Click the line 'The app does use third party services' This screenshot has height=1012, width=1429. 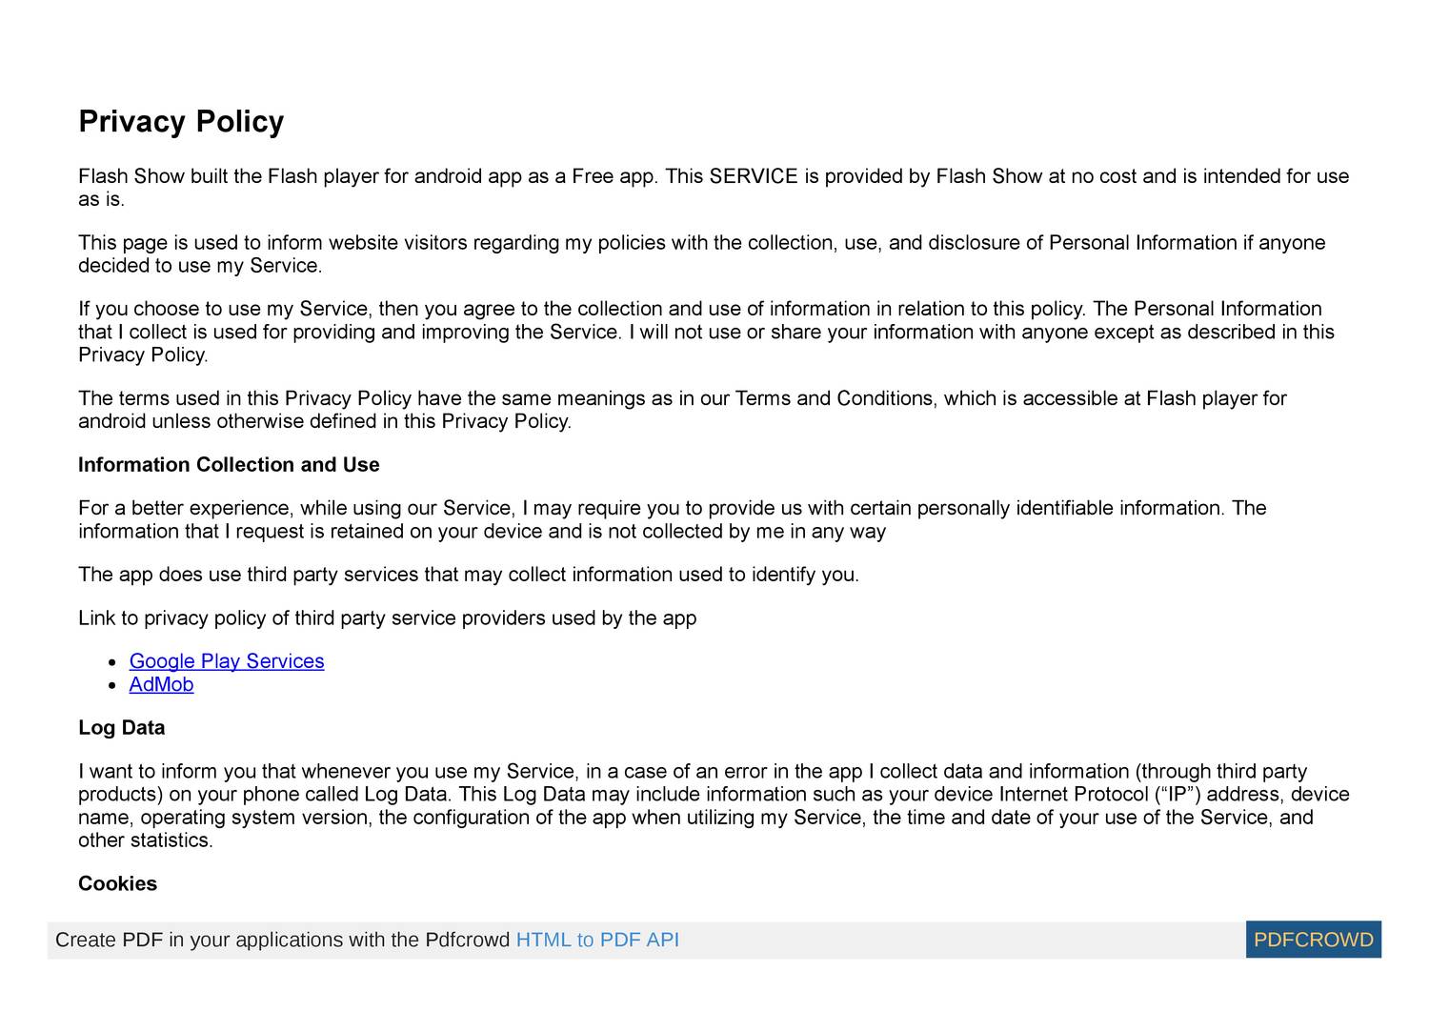click(469, 575)
